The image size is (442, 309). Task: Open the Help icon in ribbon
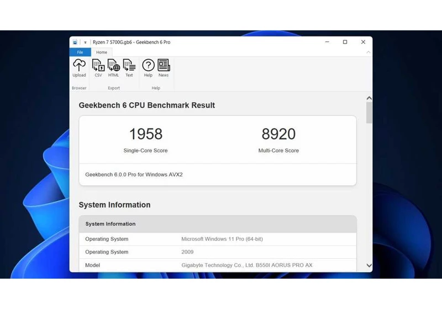click(x=148, y=68)
